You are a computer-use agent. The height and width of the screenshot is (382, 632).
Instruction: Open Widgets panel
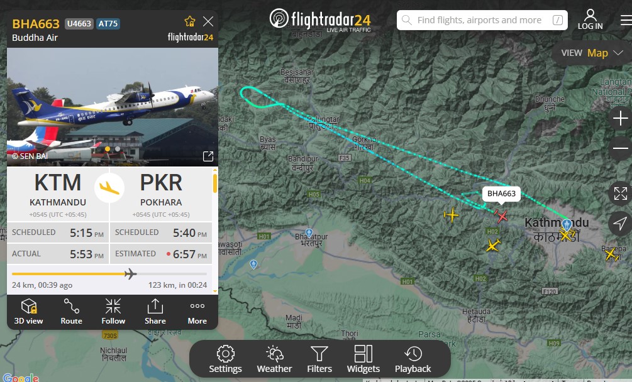tap(363, 359)
